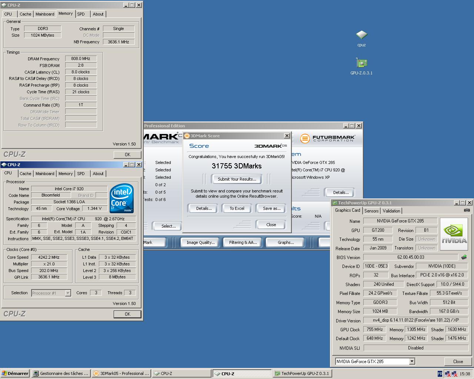Open the About tab in lower CPU-Z window

coord(98,174)
